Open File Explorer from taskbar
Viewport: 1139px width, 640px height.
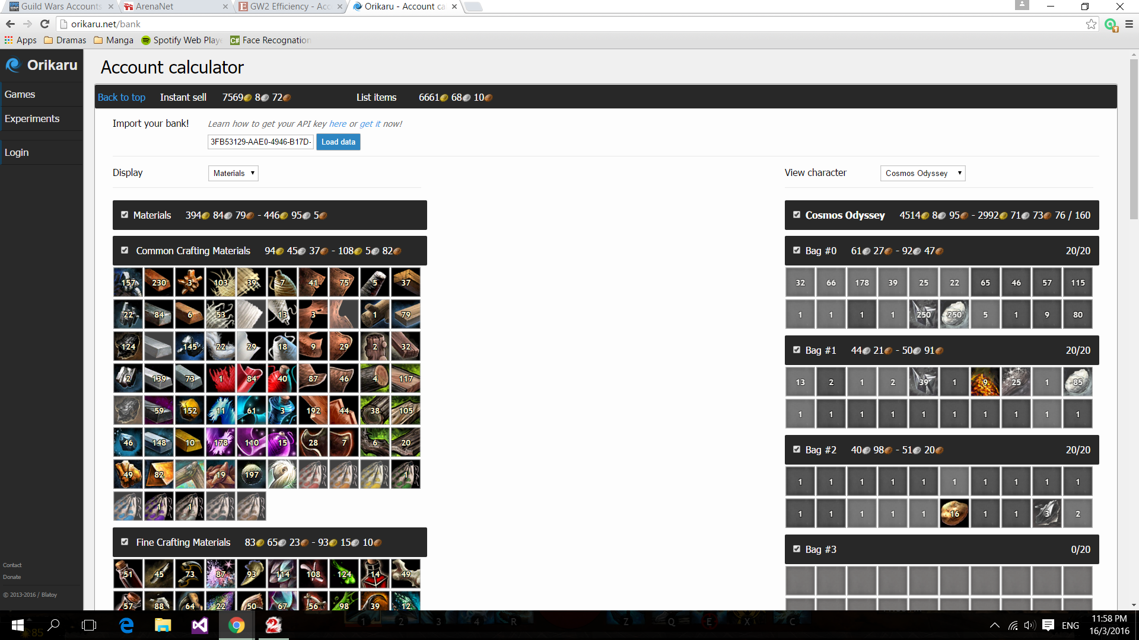163,625
